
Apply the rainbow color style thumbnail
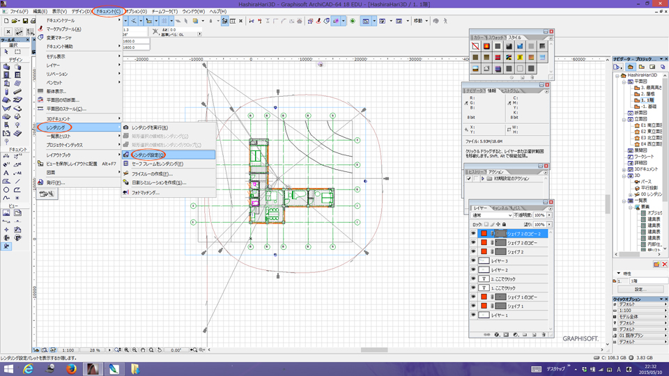pyautogui.click(x=509, y=57)
